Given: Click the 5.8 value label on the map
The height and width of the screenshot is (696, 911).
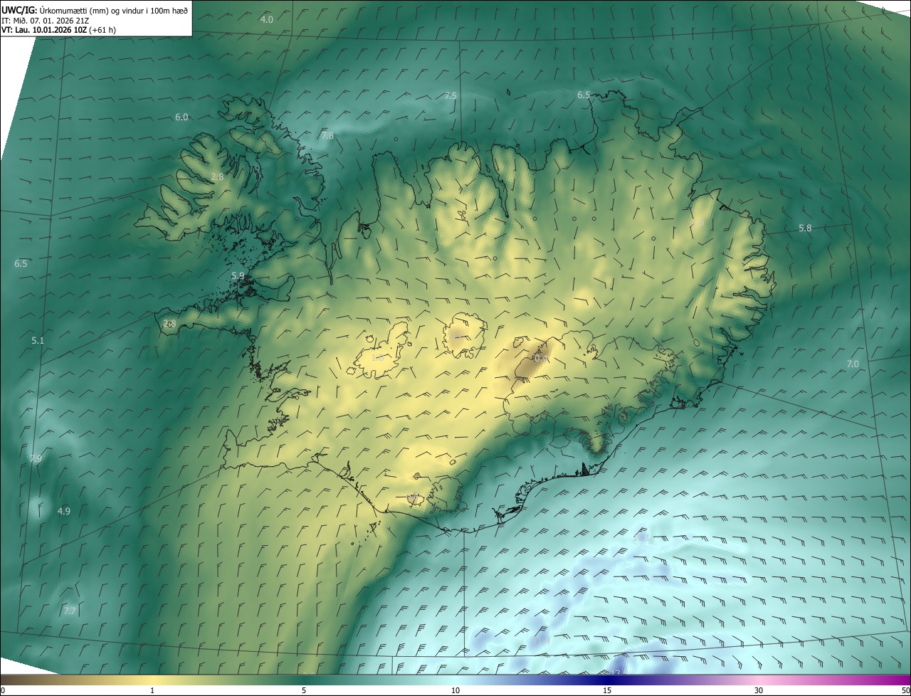Looking at the screenshot, I should [x=805, y=228].
